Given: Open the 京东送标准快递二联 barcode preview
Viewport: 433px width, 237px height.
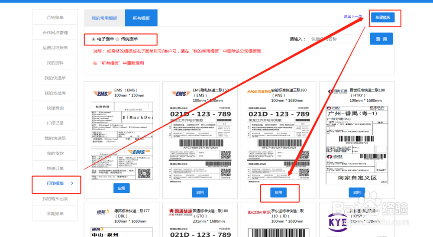Looking at the screenshot, I should tap(278, 233).
